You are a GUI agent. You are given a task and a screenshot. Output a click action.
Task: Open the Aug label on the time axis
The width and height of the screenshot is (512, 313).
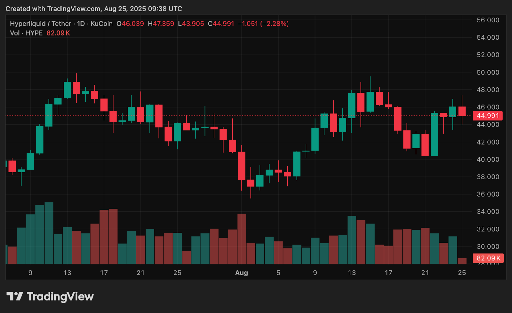tap(242, 273)
